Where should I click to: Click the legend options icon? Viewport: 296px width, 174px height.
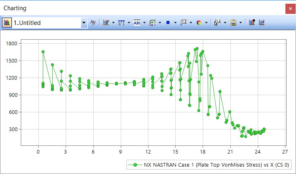pyautogui.click(x=152, y=23)
